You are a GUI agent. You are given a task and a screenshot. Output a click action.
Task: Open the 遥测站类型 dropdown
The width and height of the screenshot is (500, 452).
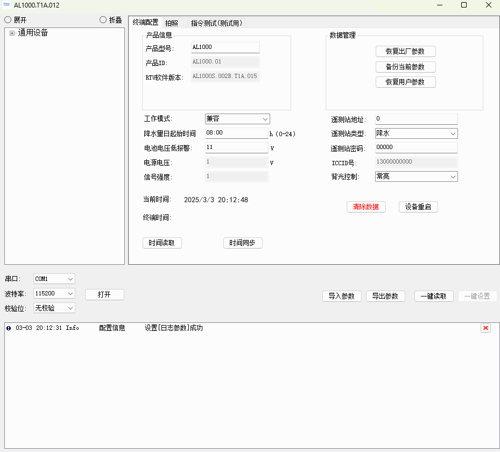coord(416,133)
